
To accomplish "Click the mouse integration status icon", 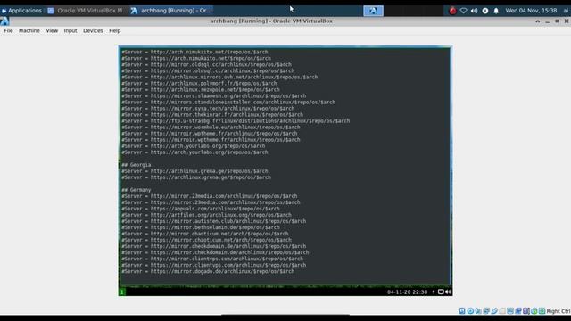I will [x=534, y=311].
